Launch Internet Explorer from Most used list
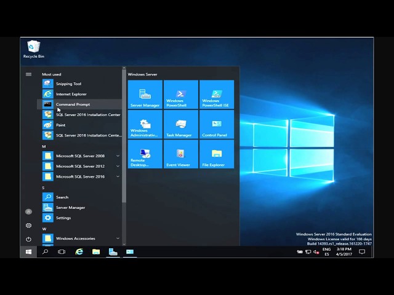The image size is (394, 295). pos(79,94)
